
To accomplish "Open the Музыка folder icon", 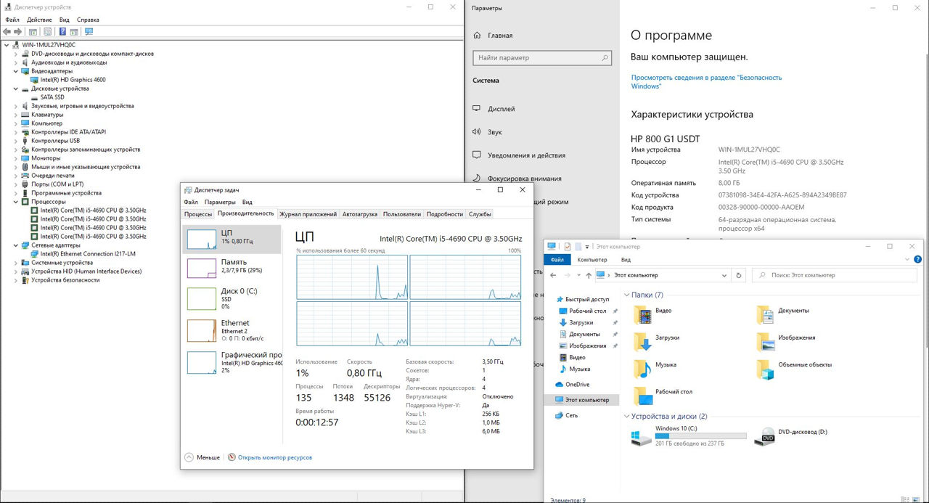I will pos(642,369).
